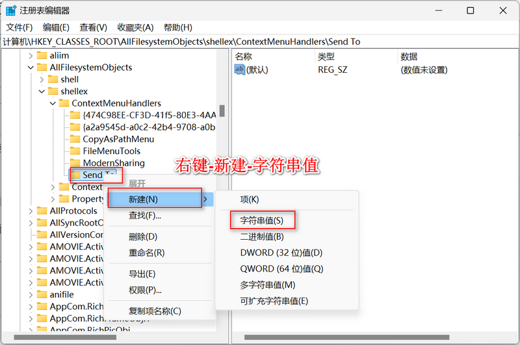Click the Property folder icon
This screenshot has height=345, width=520.
point(64,199)
